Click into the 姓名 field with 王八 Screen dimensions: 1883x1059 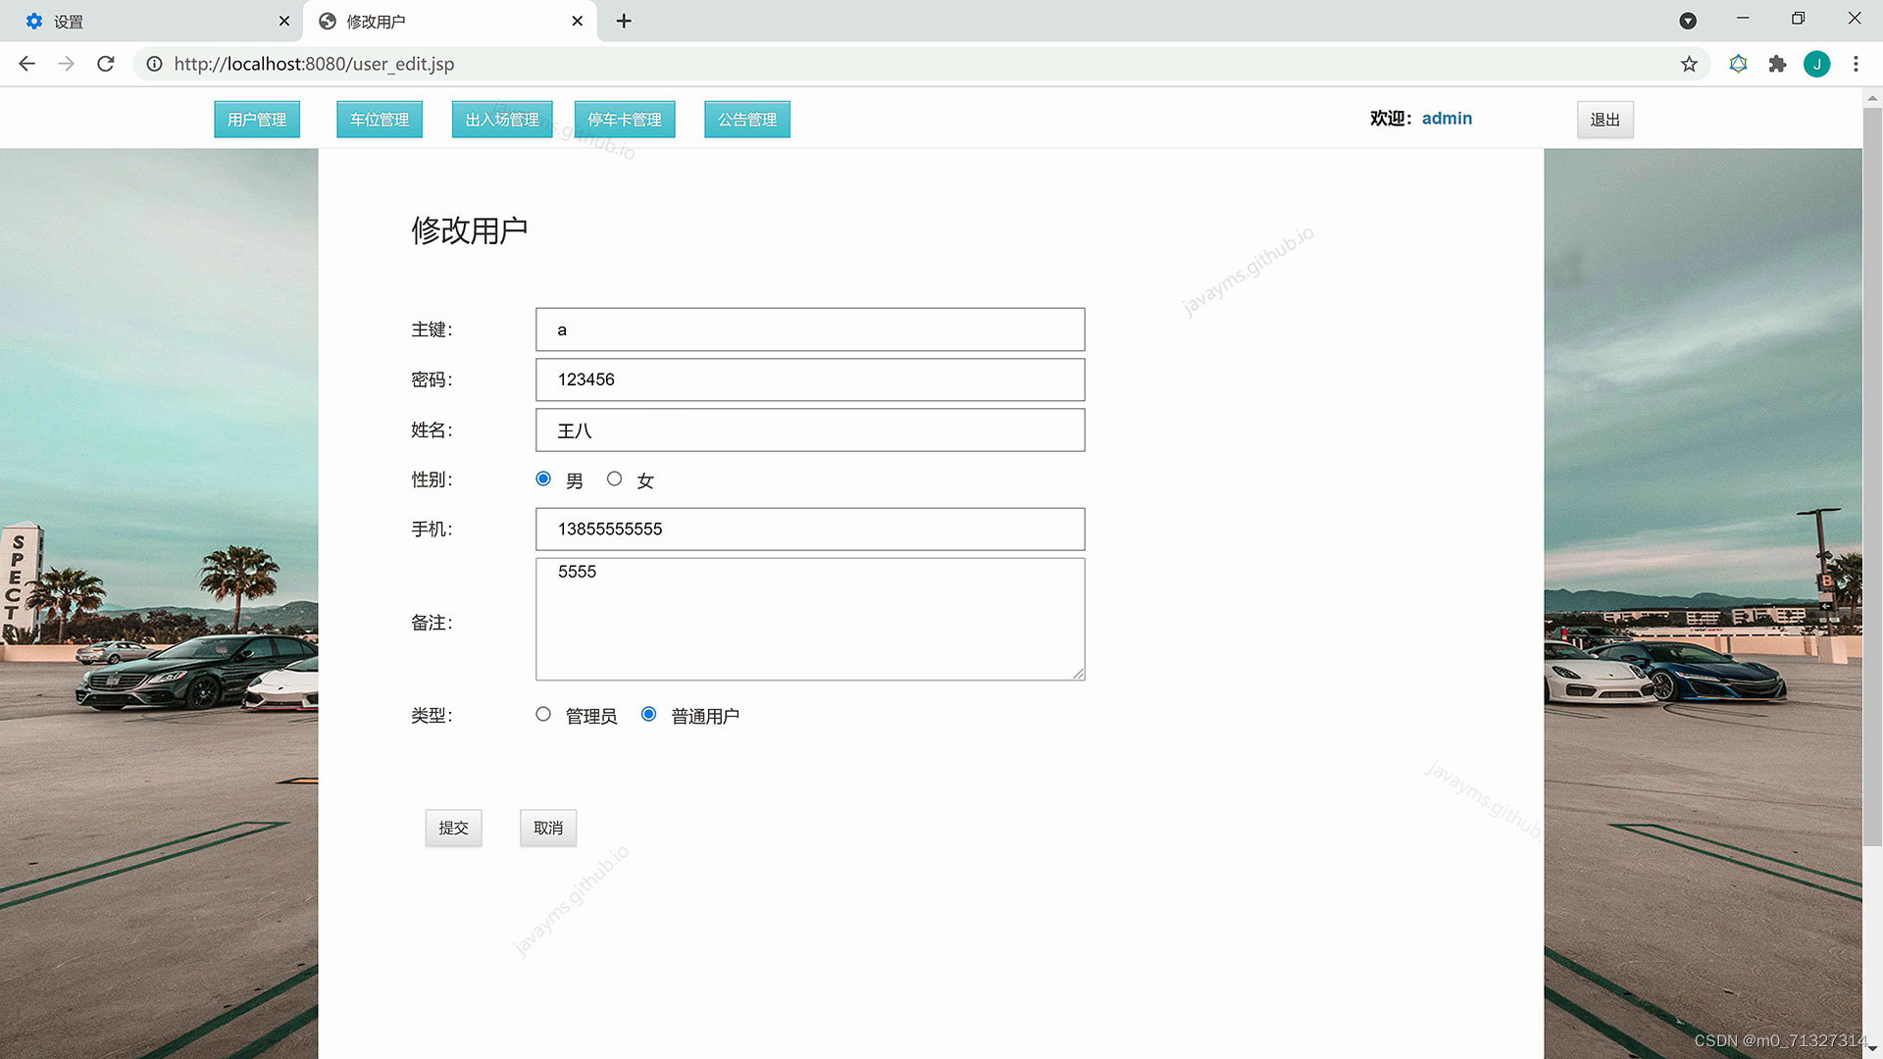[810, 430]
